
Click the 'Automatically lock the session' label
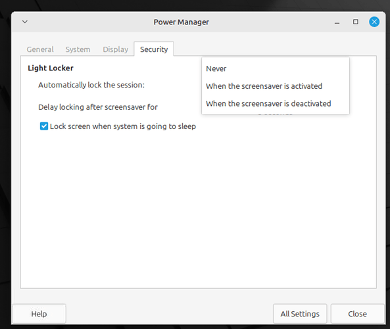pos(91,85)
